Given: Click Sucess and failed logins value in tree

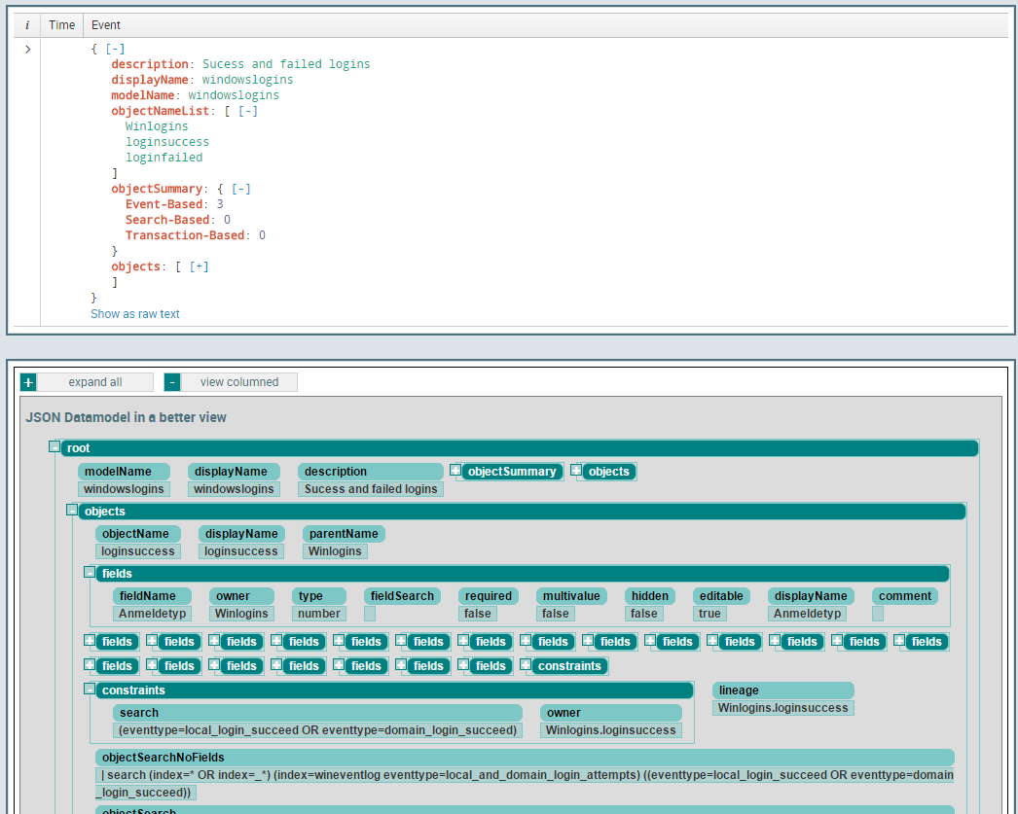Looking at the screenshot, I should point(371,489).
